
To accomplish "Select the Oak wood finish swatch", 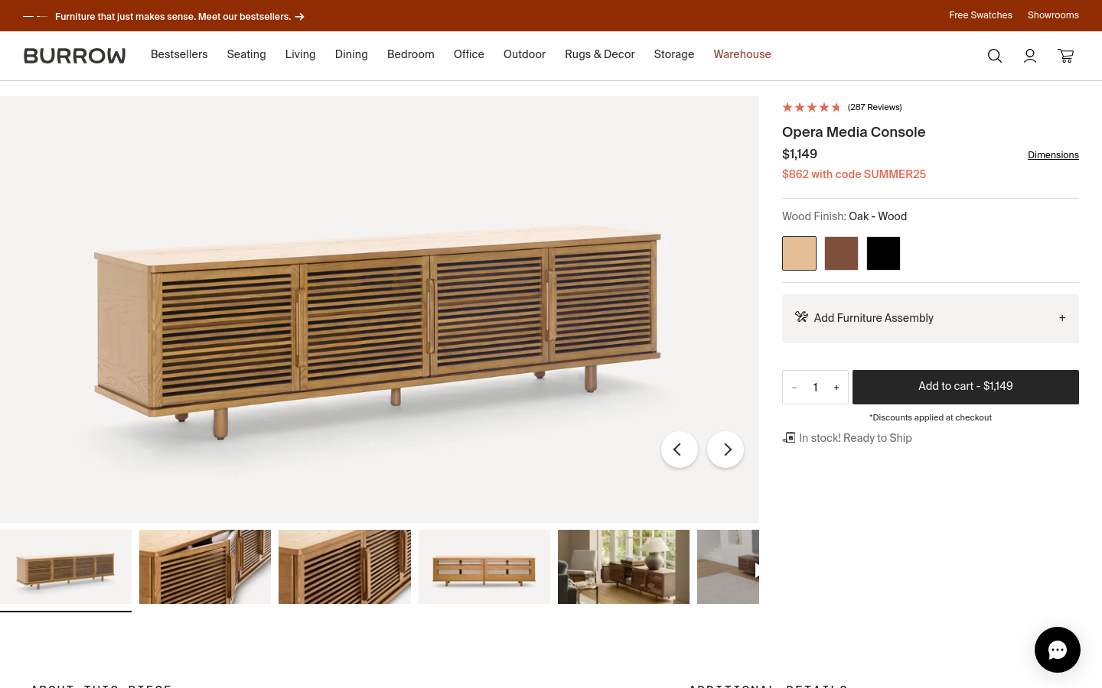I will click(x=799, y=253).
